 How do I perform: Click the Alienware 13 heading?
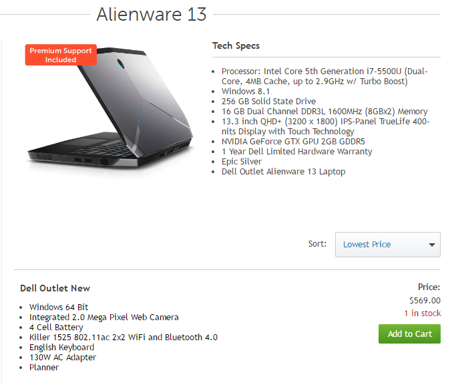pyautogui.click(x=152, y=14)
